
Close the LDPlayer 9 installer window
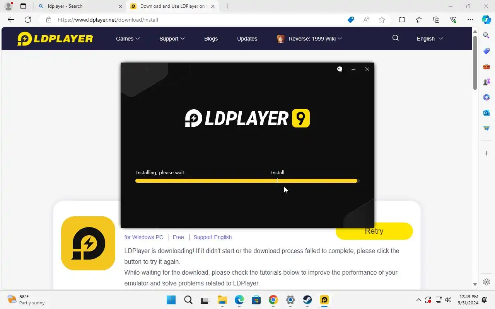click(x=367, y=69)
